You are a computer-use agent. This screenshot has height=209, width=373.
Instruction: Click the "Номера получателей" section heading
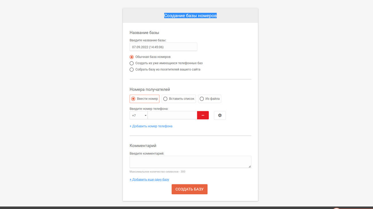pos(150,89)
